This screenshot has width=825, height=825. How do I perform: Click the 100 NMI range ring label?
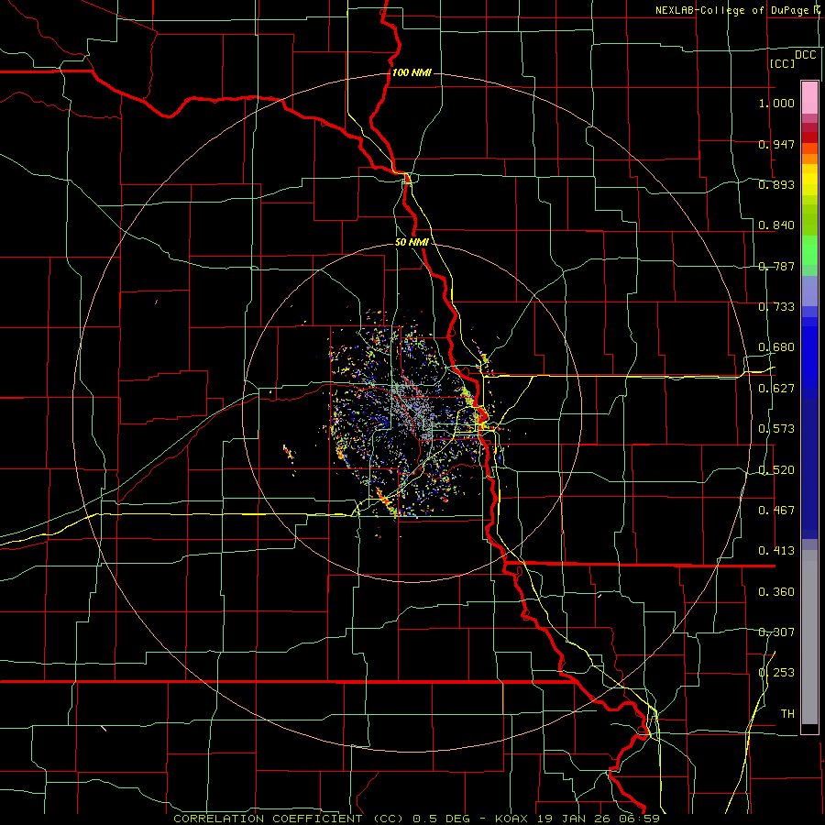(x=412, y=72)
